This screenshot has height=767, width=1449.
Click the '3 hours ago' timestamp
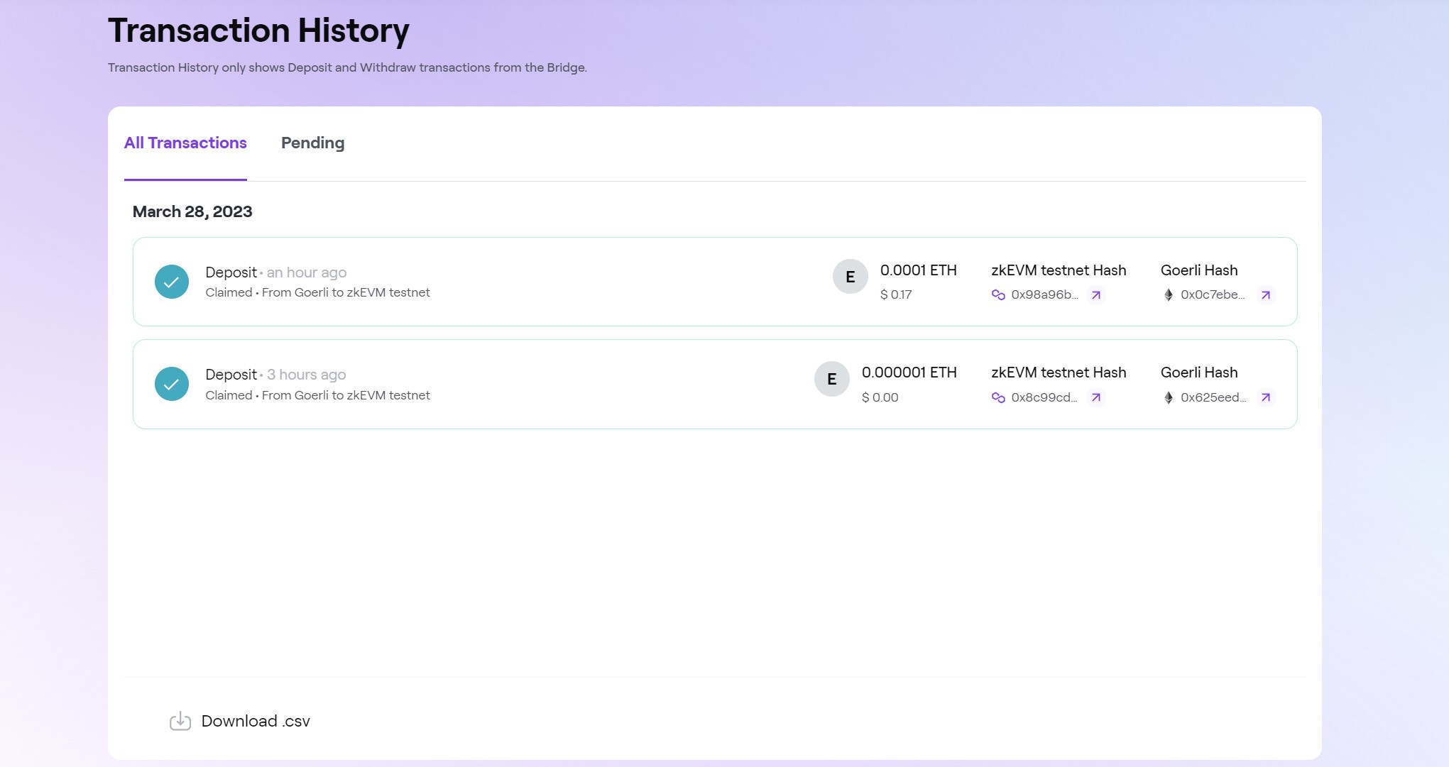click(307, 375)
